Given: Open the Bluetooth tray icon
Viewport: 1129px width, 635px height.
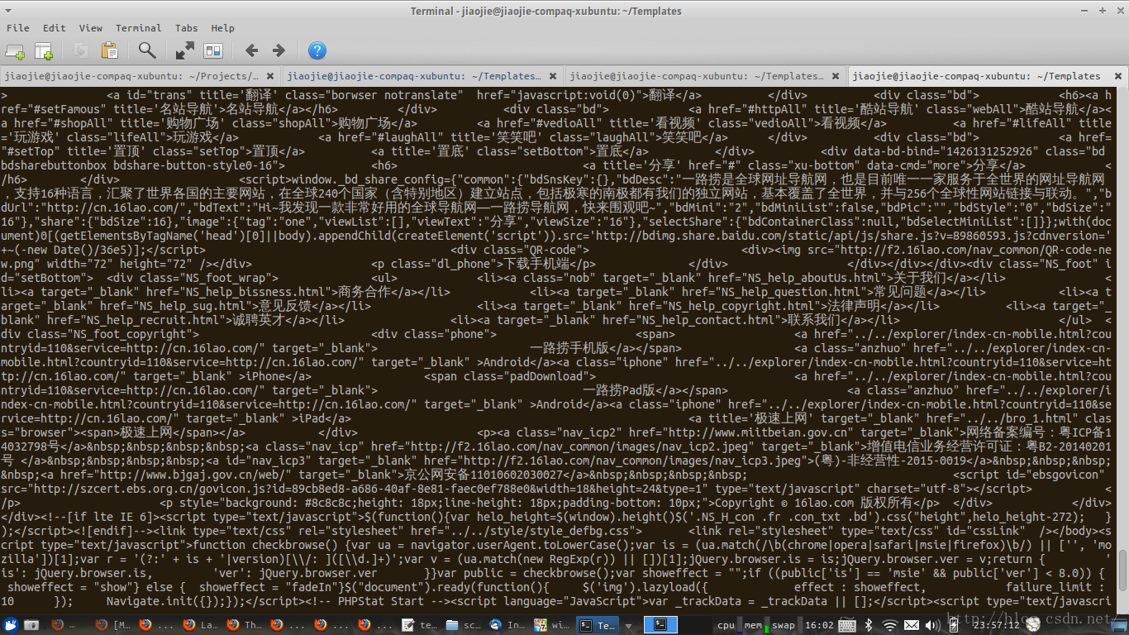Looking at the screenshot, I should pos(869,625).
